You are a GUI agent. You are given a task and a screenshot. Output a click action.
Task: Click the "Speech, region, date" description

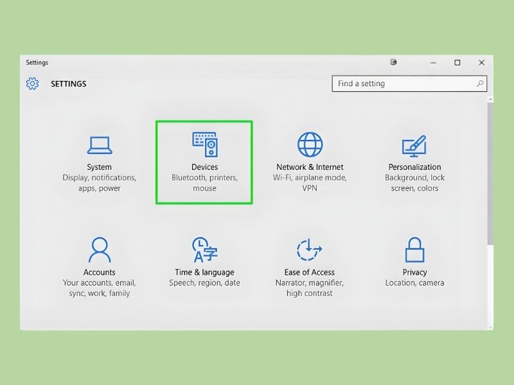tap(204, 283)
